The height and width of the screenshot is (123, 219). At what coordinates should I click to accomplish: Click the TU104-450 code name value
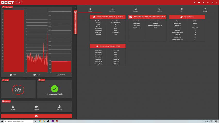pyautogui.click(x=116, y=50)
